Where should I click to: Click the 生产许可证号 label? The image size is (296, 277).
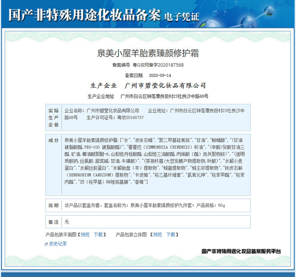coord(101,118)
